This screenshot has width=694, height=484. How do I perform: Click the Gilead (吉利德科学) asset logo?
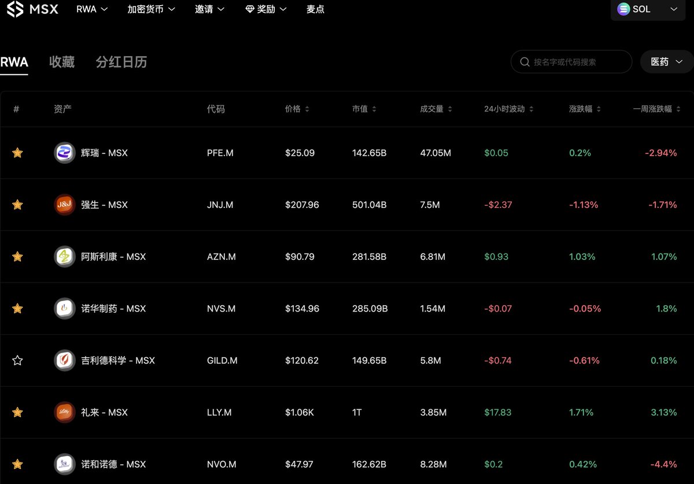[65, 360]
